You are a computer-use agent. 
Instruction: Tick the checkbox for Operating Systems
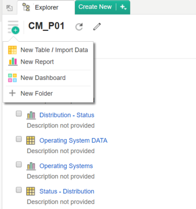(x=19, y=165)
